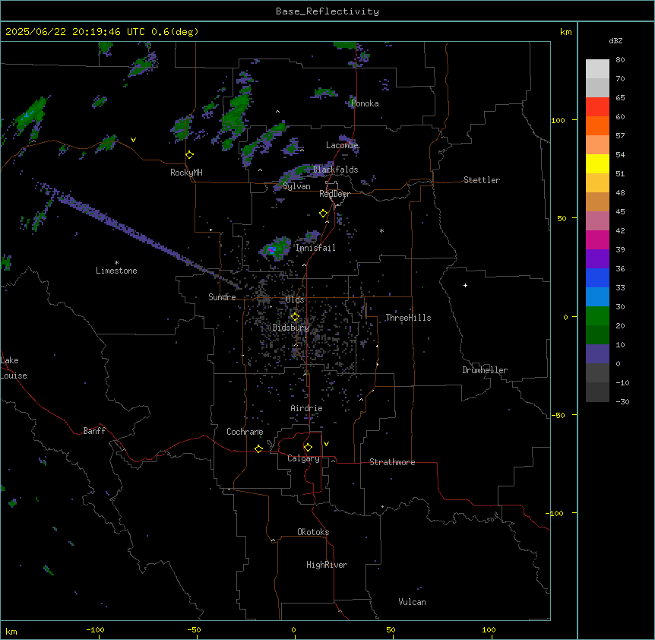This screenshot has width=655, height=640.
Task: Click the Lacombe label
Action: coord(342,145)
